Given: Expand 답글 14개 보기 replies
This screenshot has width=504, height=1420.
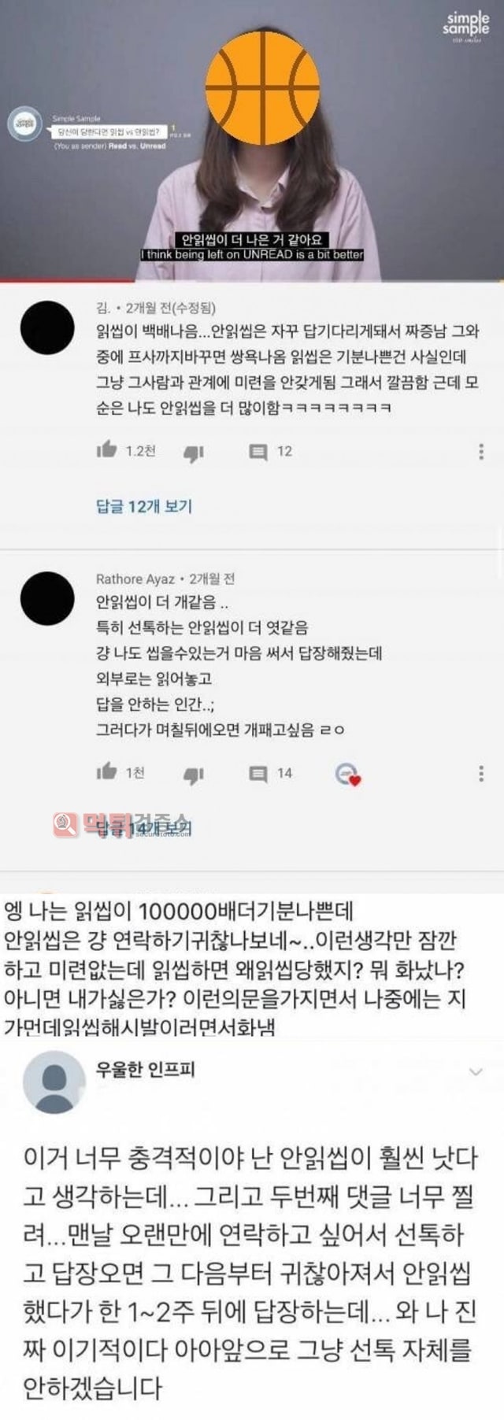Looking at the screenshot, I should [144, 826].
